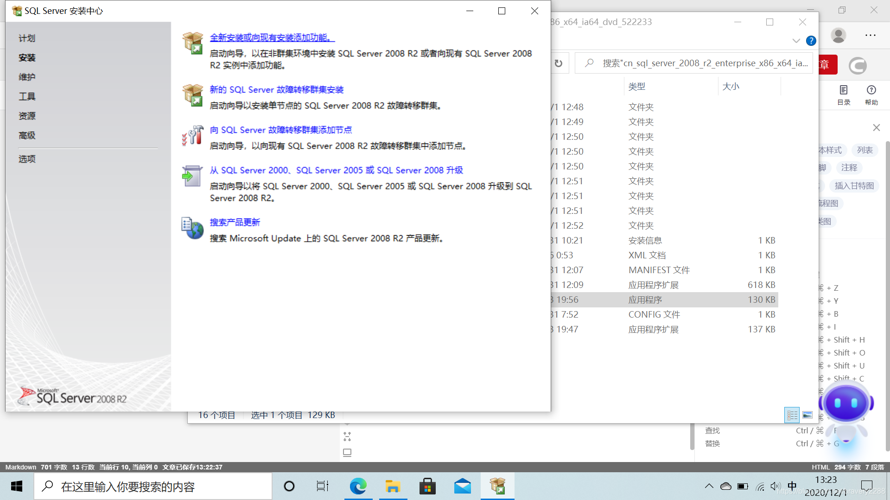Select 维护 in the left sidebar
890x500 pixels.
click(x=27, y=77)
